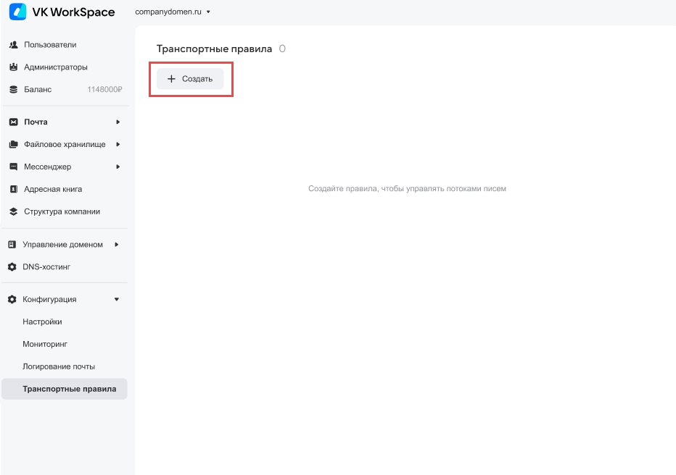Expand the Мессенджер submenu arrow
676x475 pixels.
click(118, 167)
